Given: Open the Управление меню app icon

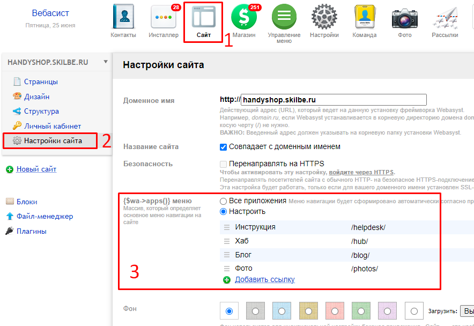Looking at the screenshot, I should (284, 18).
